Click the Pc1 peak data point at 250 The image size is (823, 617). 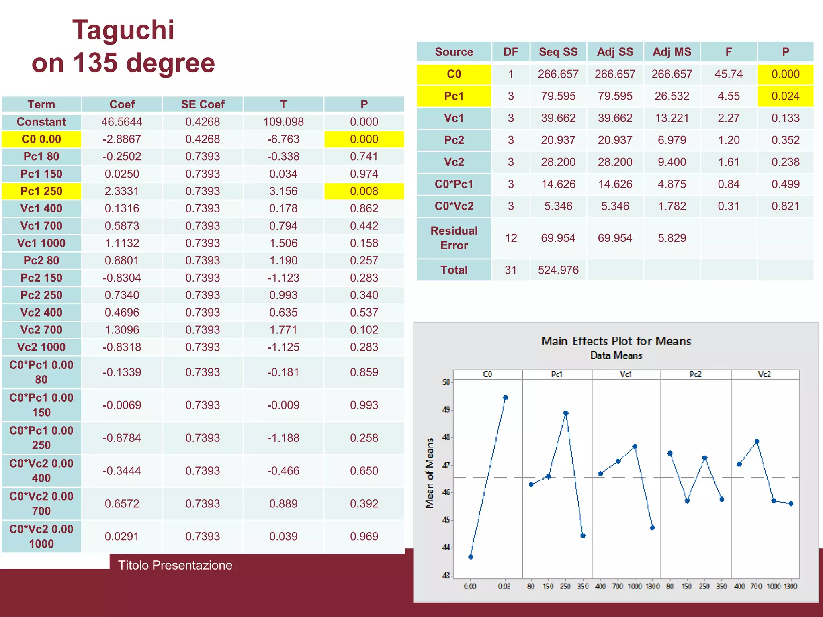click(x=566, y=413)
